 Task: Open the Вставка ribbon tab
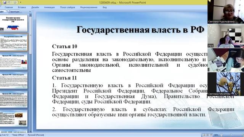pyautogui.click(x=22, y=7)
